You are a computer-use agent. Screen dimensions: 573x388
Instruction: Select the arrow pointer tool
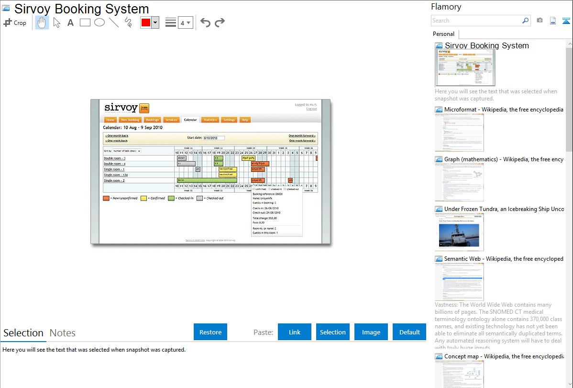(56, 22)
